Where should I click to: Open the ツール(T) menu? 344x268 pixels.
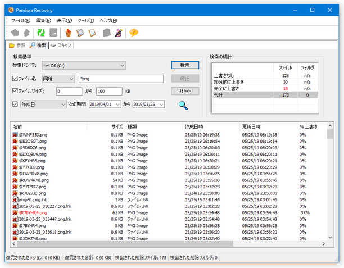pyautogui.click(x=85, y=21)
